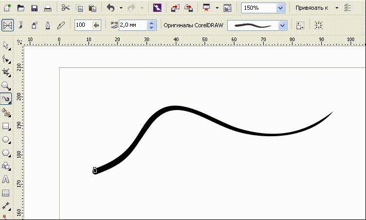The image size is (366, 220).
Task: Select the Dimension tool
Action: coord(6,206)
